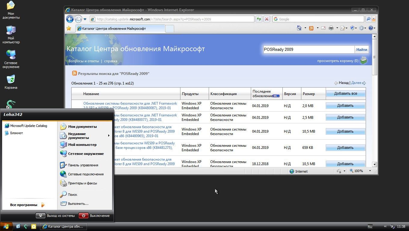Screen dimensions: 409x231
Task: Select Корзина recycle bin on desktop
Action: click(x=11, y=82)
